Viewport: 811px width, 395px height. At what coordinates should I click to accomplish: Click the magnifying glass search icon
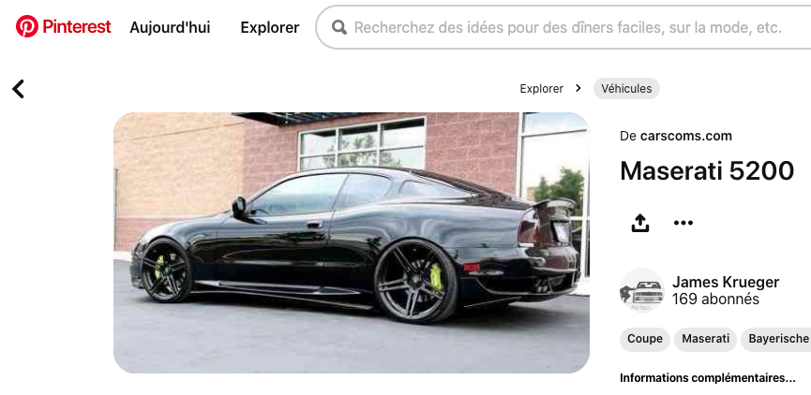(339, 27)
